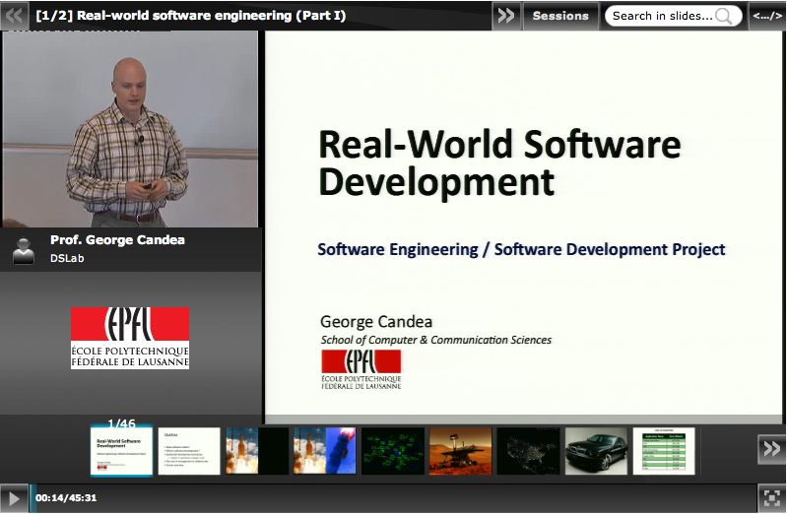Click the Prof. George Candea name
This screenshot has height=514, width=787.
pyautogui.click(x=117, y=240)
